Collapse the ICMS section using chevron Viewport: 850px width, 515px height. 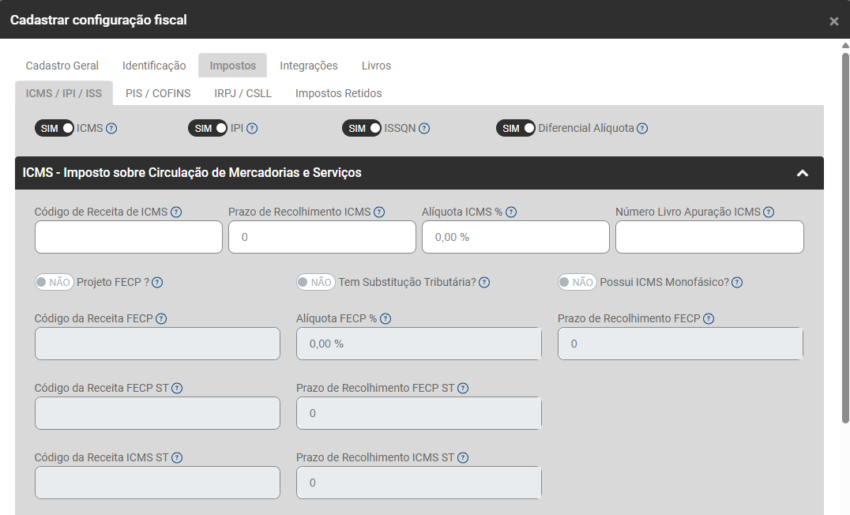point(803,173)
